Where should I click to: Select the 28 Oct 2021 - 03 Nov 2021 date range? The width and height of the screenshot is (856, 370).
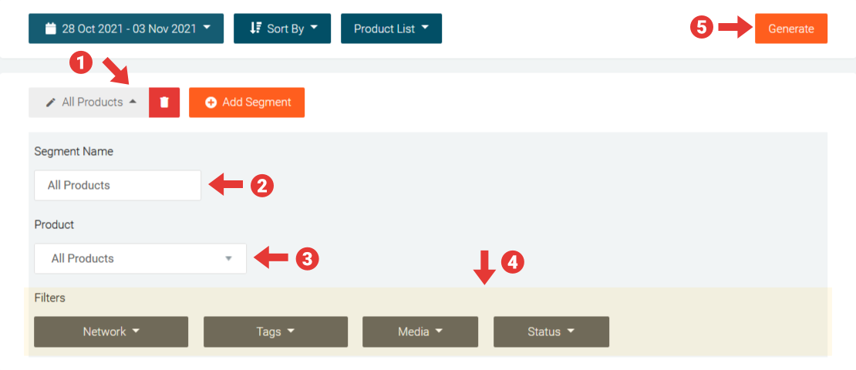point(127,29)
